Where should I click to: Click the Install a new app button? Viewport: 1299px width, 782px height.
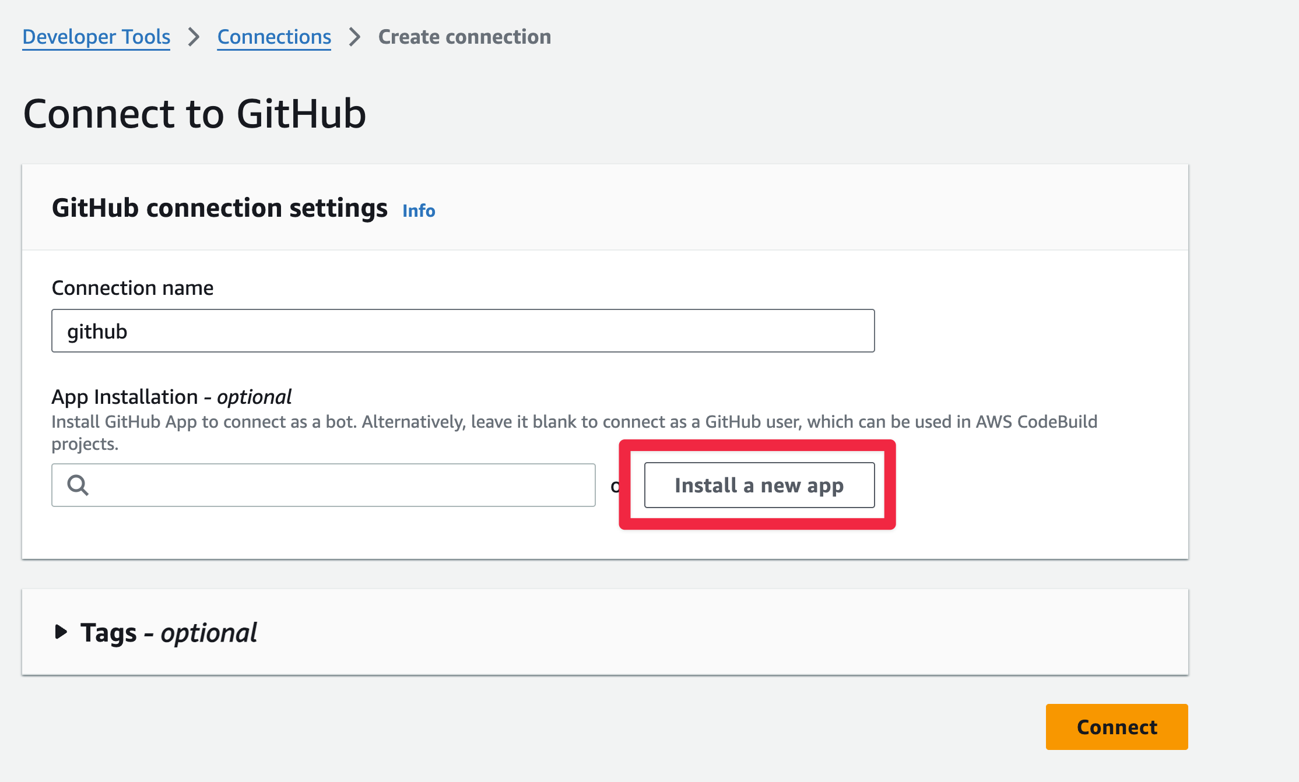coord(759,485)
